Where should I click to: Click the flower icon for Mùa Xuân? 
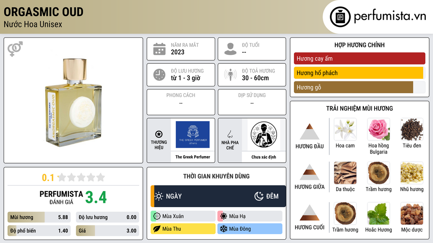[156, 216]
